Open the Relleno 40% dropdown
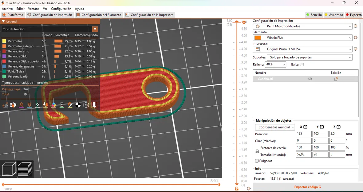 tap(275, 65)
